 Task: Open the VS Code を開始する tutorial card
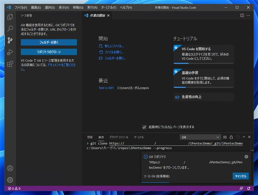pos(203,54)
